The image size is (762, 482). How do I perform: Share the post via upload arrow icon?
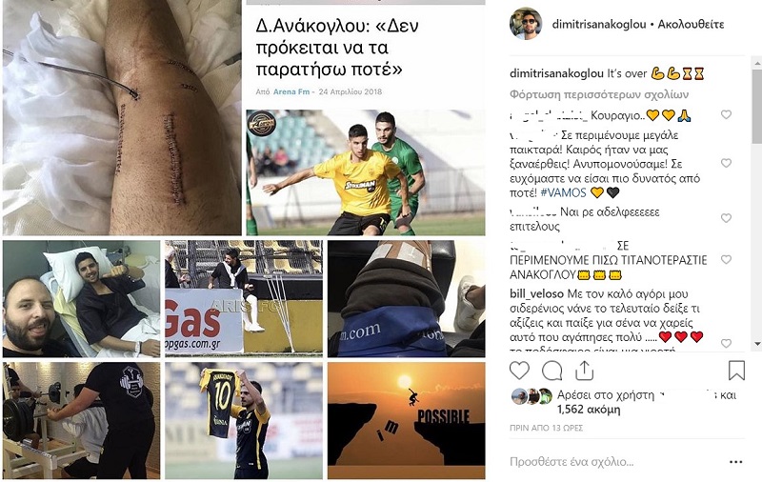[585, 371]
